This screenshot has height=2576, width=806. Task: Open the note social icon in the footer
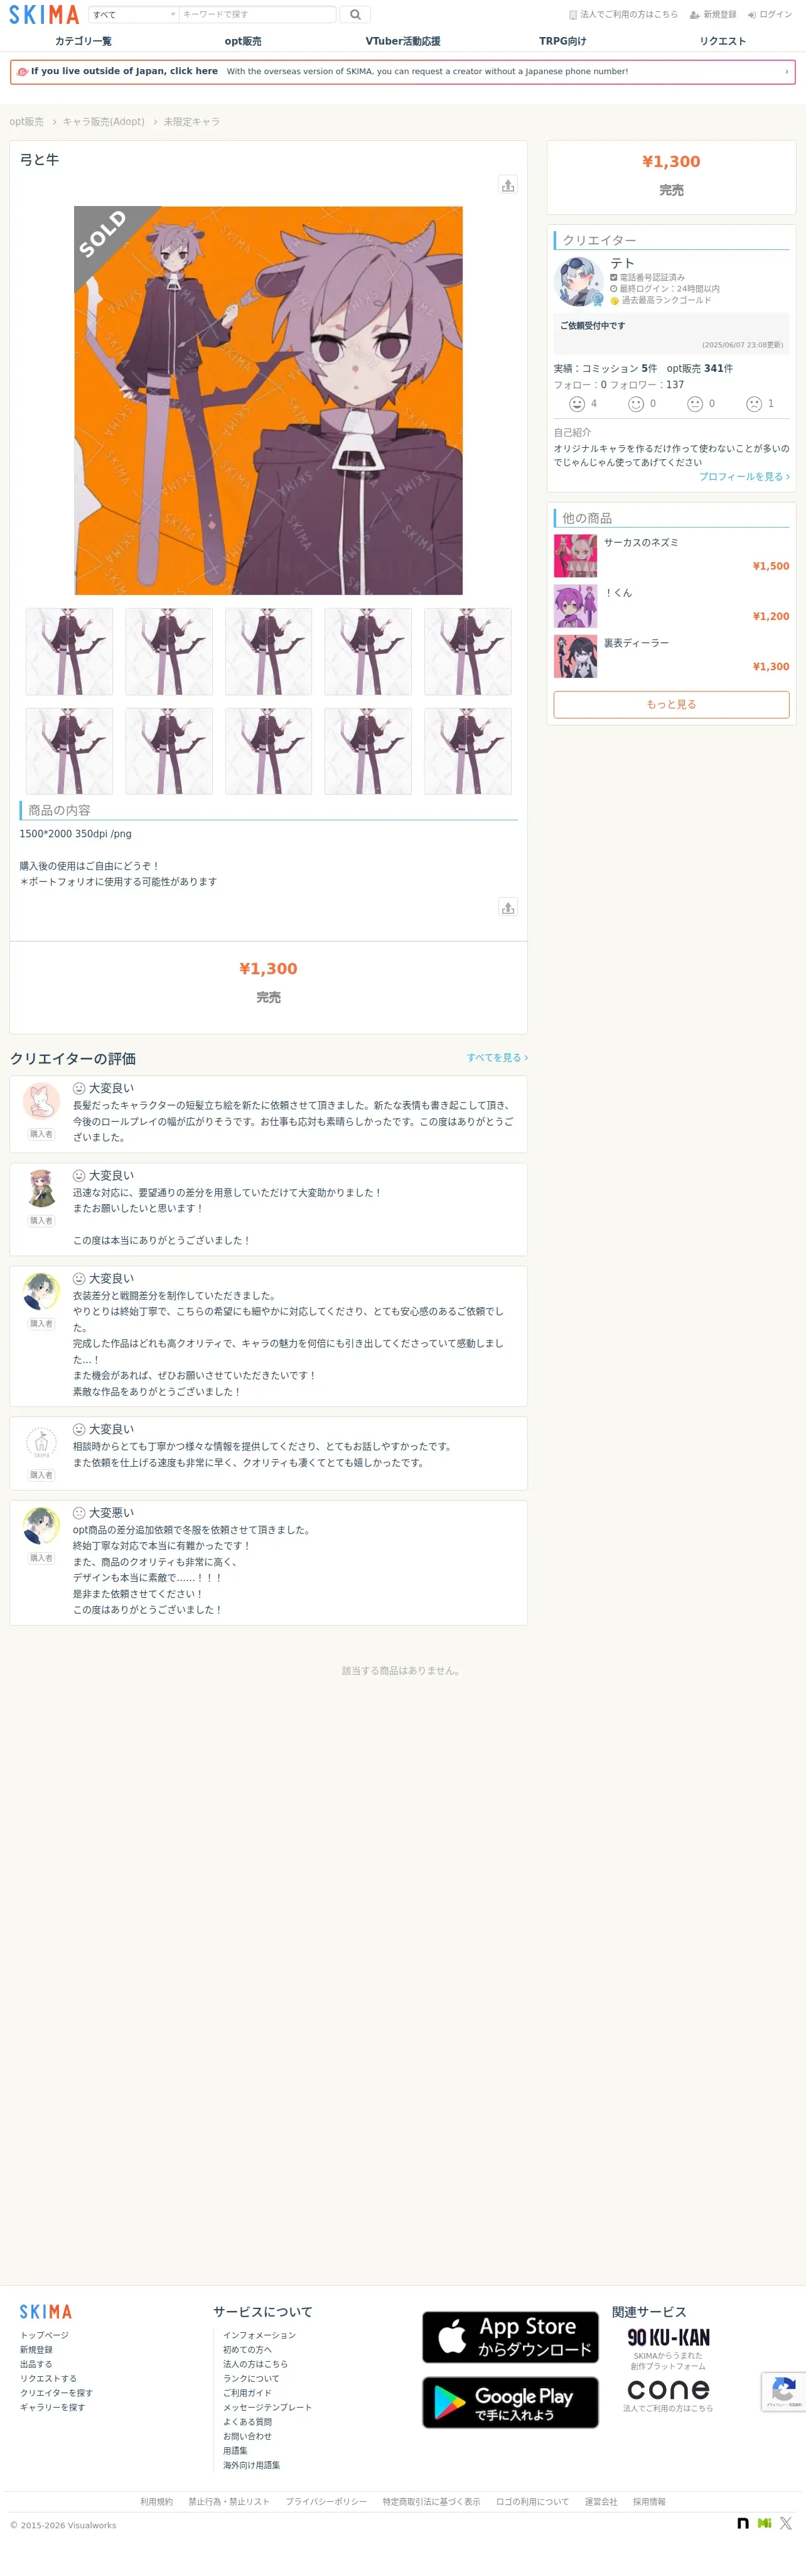[x=743, y=2523]
